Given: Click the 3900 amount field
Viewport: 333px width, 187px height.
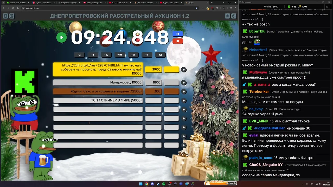Looking at the screenshot, I should 153,69.
